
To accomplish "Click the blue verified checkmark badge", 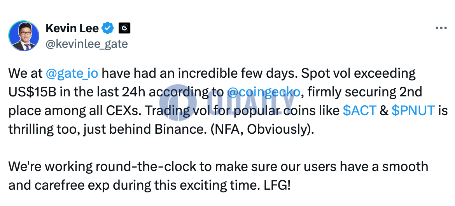I will [108, 28].
